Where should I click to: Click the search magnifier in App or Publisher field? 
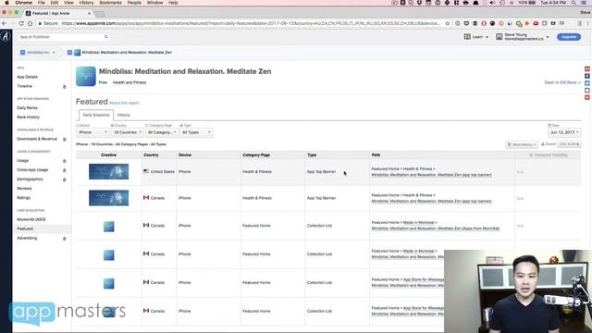106,37
